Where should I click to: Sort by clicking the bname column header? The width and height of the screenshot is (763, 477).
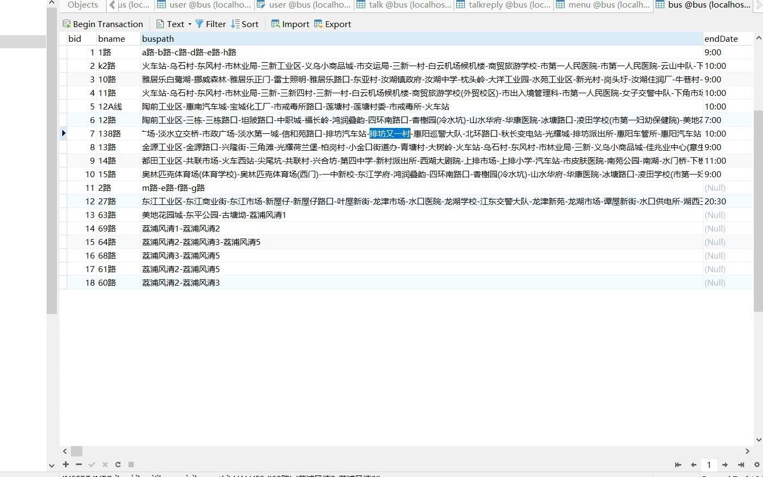[112, 38]
